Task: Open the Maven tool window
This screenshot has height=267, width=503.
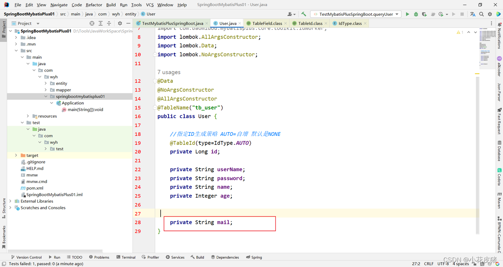Action: pos(499,200)
